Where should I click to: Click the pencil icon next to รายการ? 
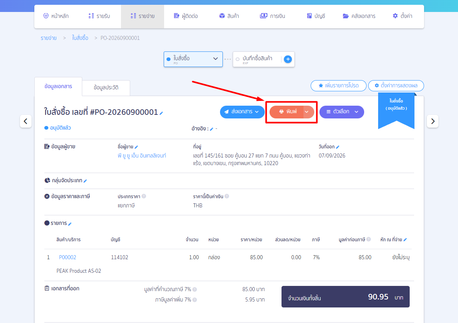pos(70,224)
